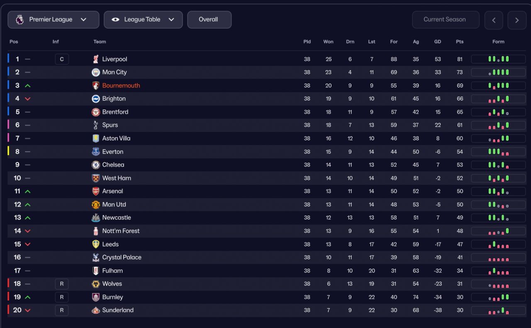Click the Man City club badge
This screenshot has height=328, width=531.
pyautogui.click(x=96, y=72)
